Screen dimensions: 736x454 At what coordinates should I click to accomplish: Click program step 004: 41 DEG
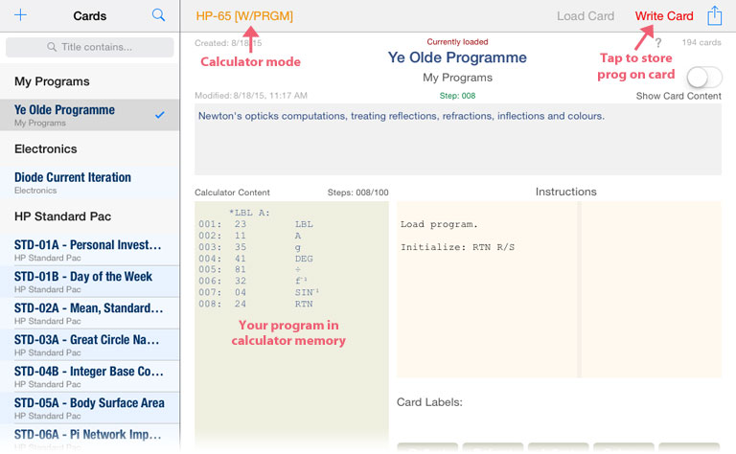click(x=256, y=259)
